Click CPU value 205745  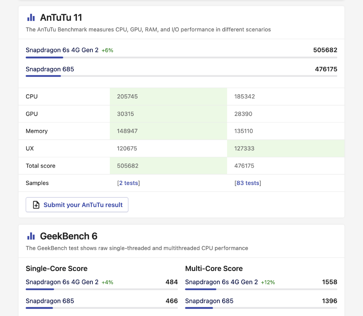click(127, 97)
